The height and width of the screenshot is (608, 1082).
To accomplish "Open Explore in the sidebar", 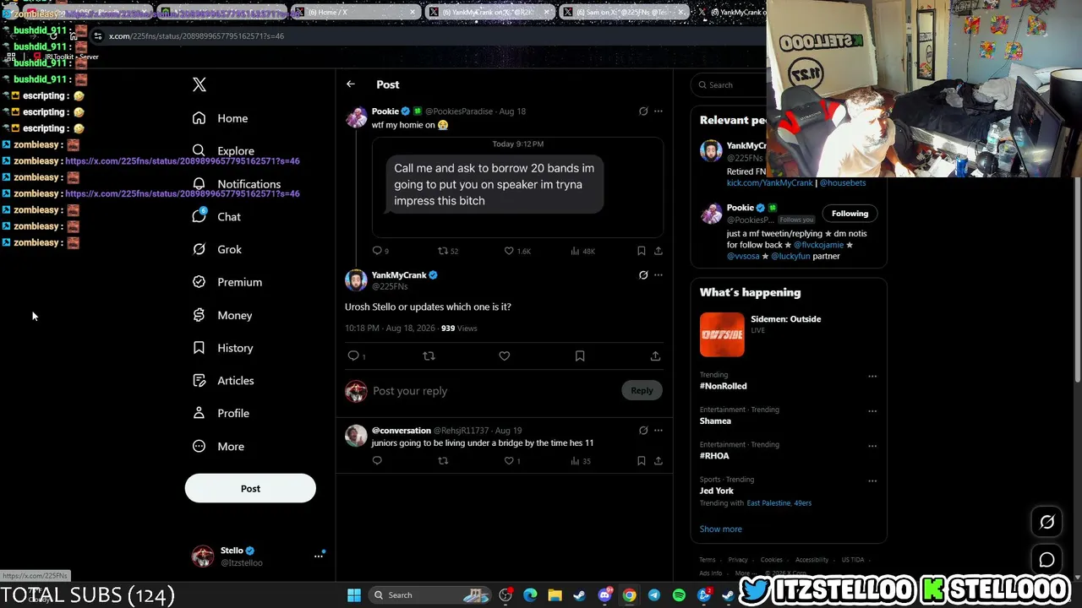I will click(x=223, y=151).
